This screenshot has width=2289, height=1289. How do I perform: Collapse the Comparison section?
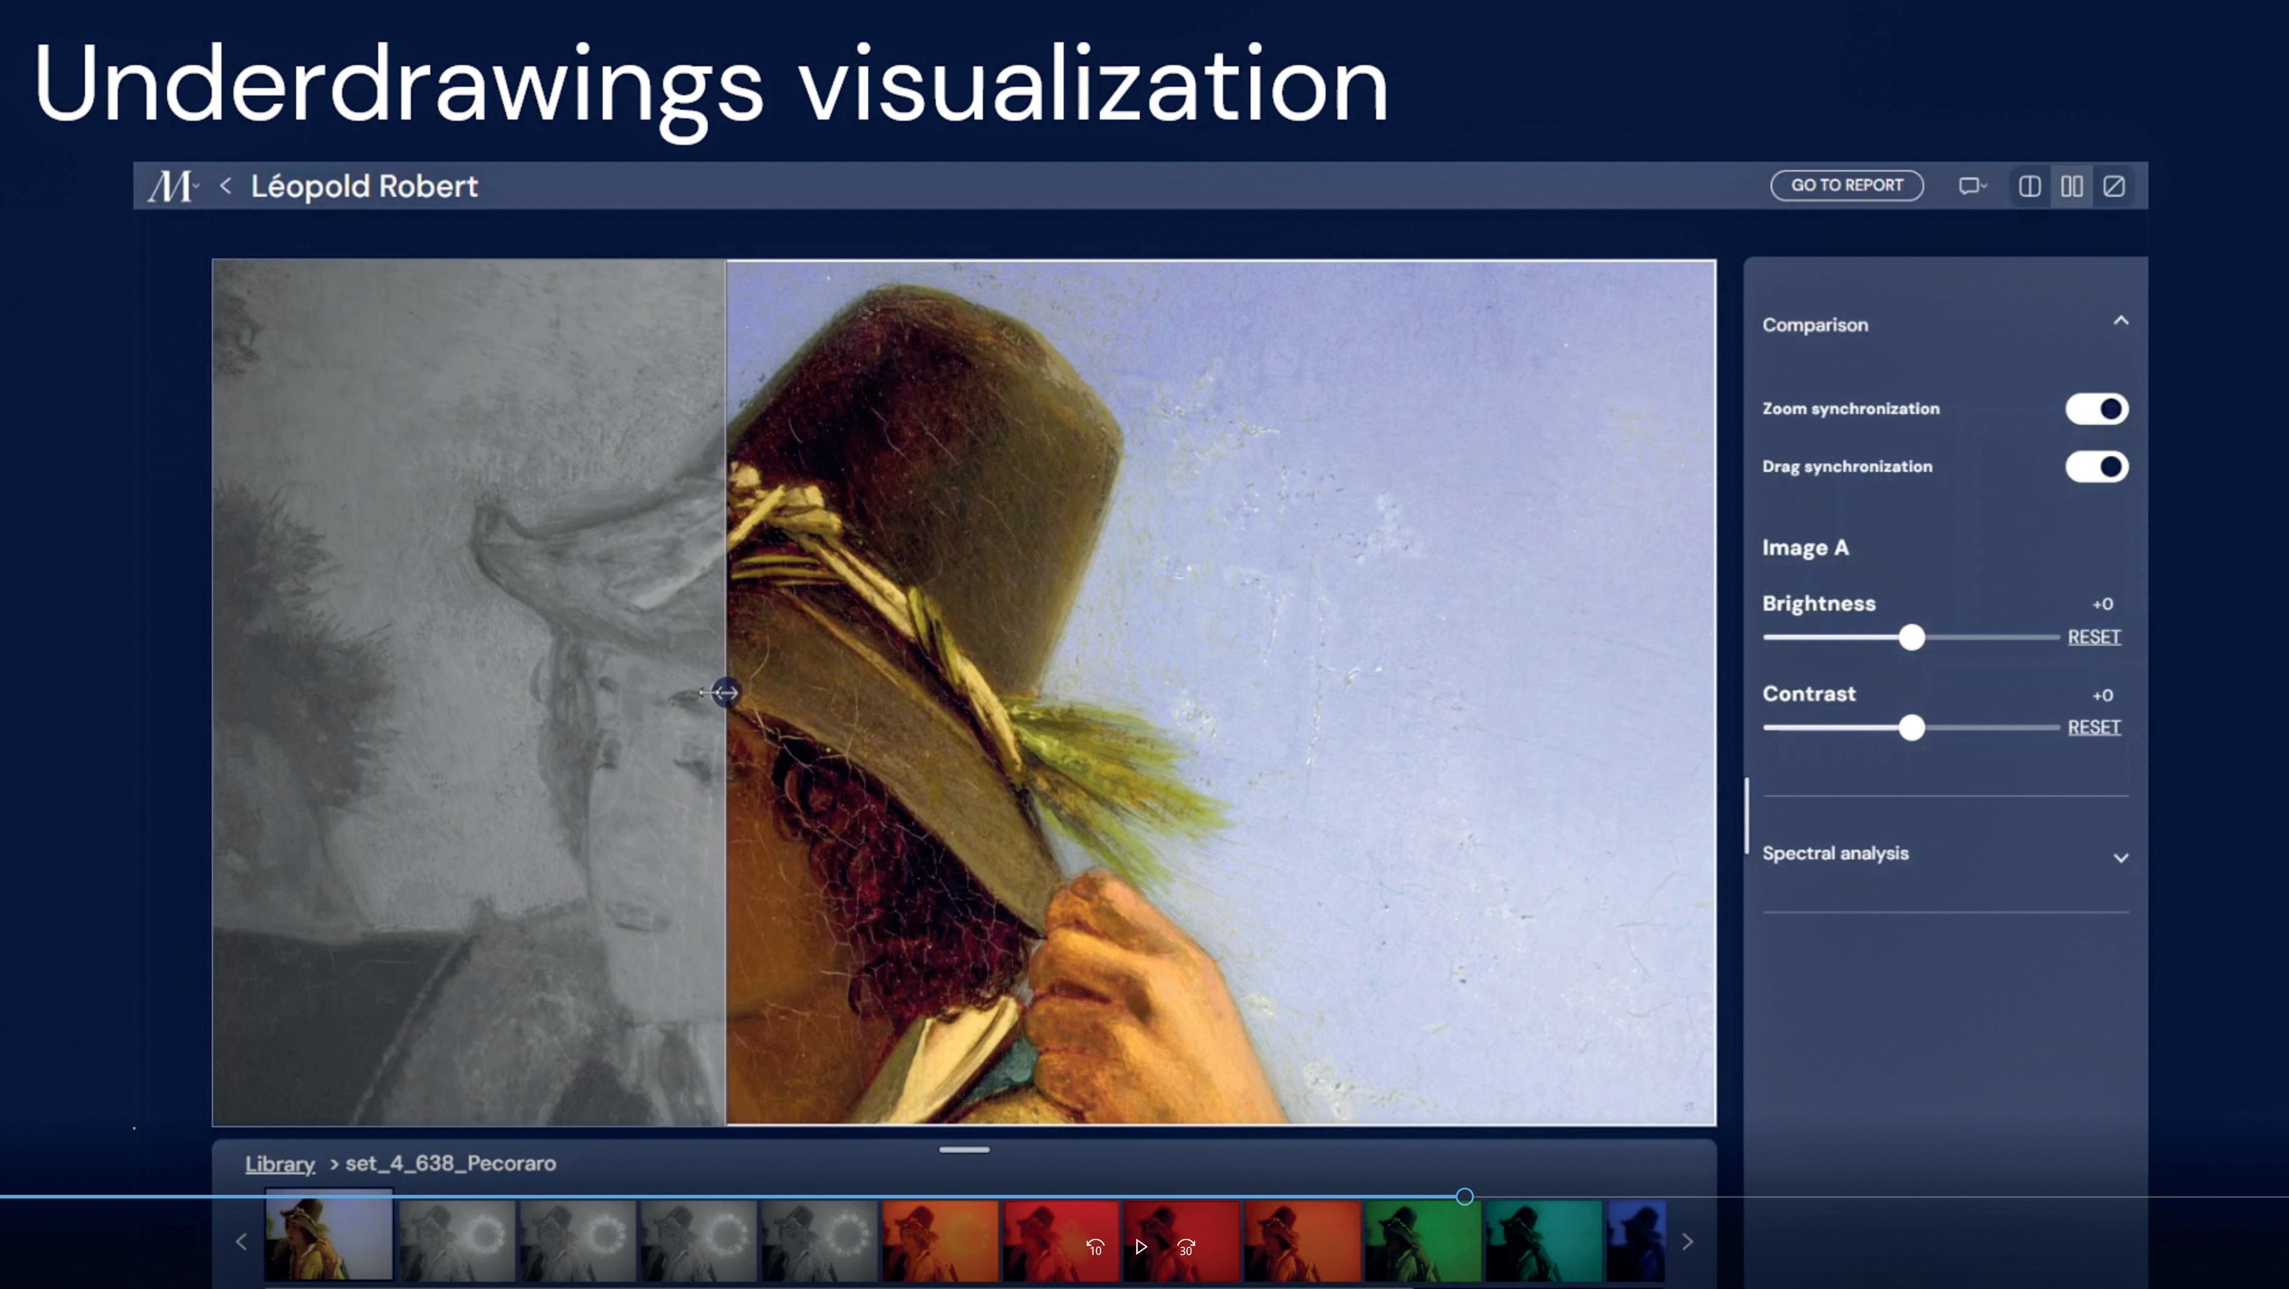click(2121, 321)
